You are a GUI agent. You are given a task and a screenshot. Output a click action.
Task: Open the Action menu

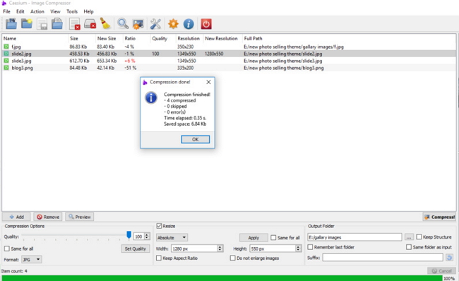37,11
